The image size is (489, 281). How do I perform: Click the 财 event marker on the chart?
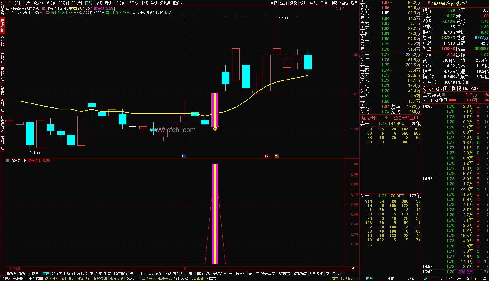click(x=184, y=156)
